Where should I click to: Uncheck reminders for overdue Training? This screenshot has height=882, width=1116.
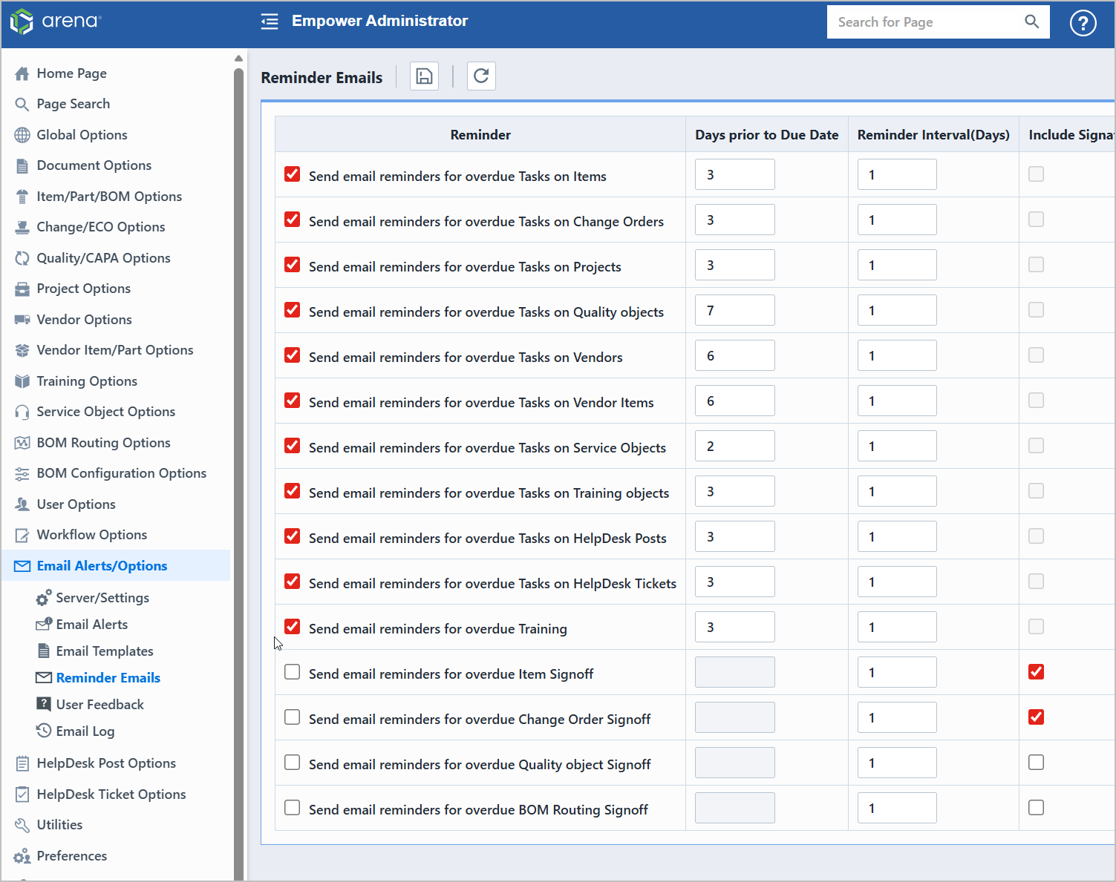(293, 627)
